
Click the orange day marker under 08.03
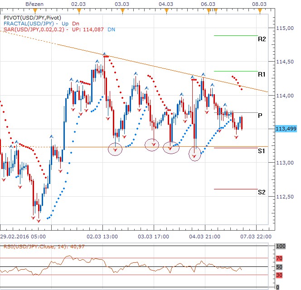[259, 10]
